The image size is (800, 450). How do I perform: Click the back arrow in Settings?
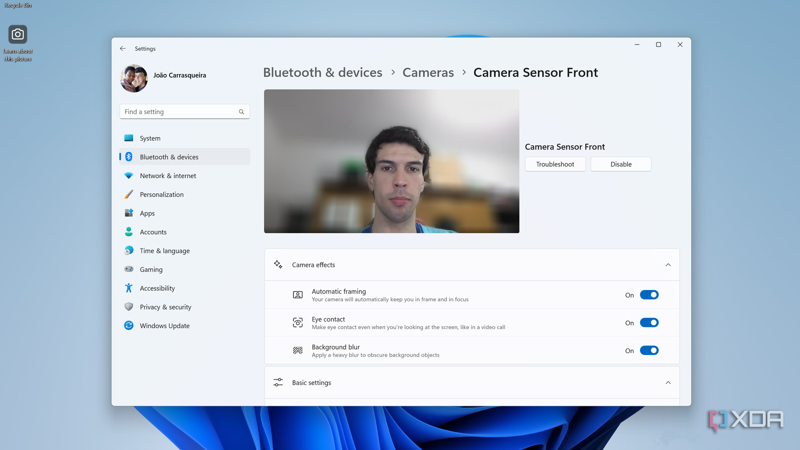tap(122, 48)
